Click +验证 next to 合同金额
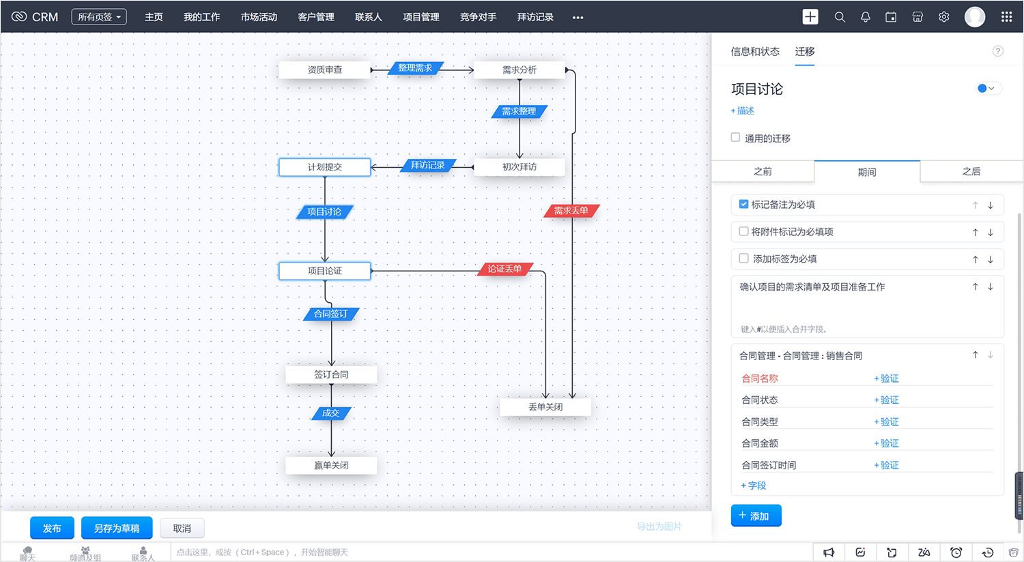1024x562 pixels. coord(887,443)
